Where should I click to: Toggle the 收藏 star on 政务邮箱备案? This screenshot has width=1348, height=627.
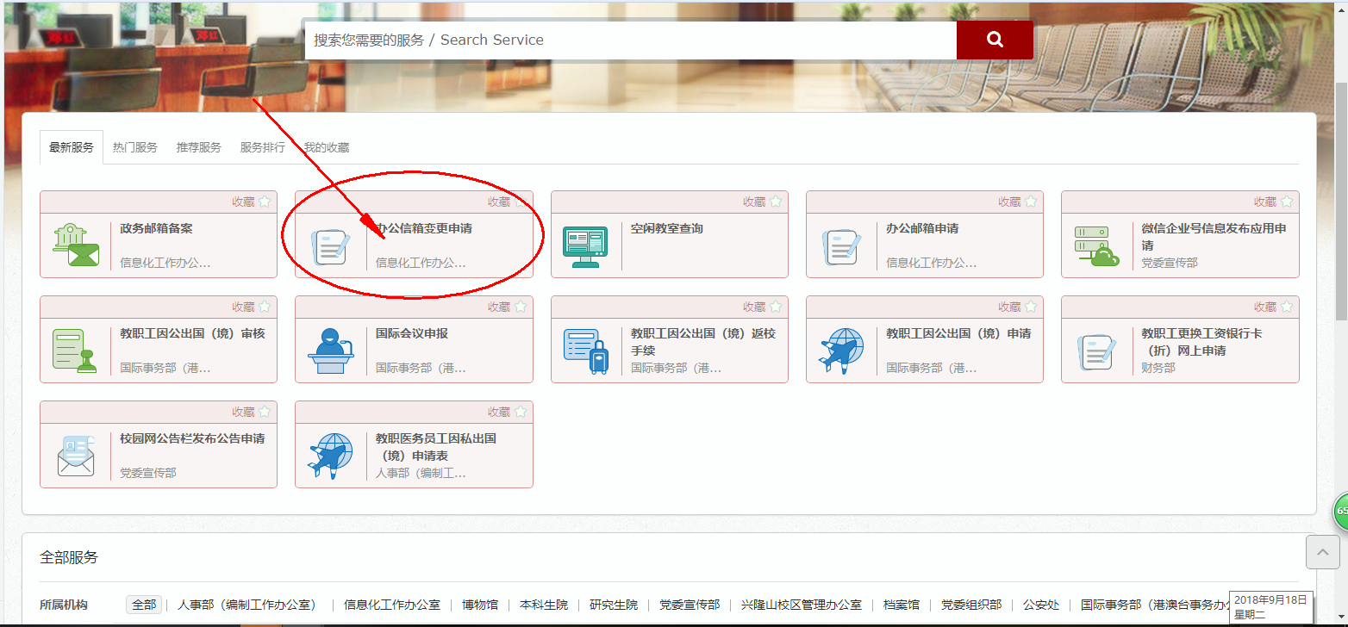click(265, 201)
